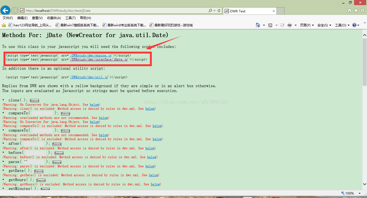Open the hao123网址导航 favorites bookmark
The height and width of the screenshot is (198, 367).
coord(30,25)
